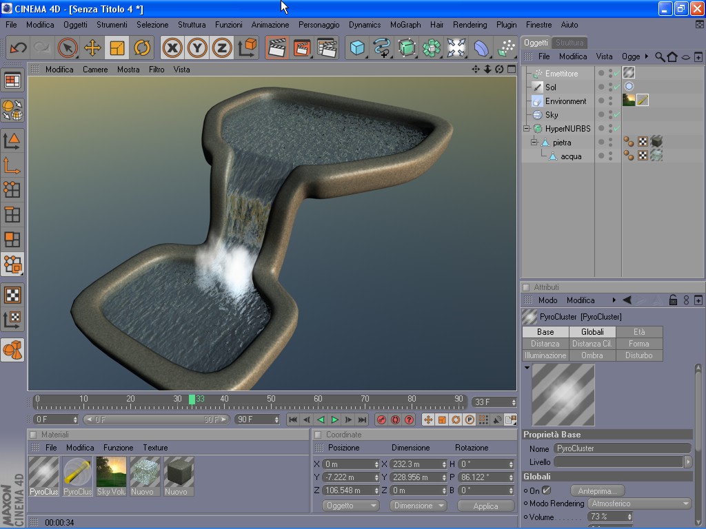Select the Move tool in toolbar
Image resolution: width=706 pixels, height=529 pixels.
click(x=92, y=48)
